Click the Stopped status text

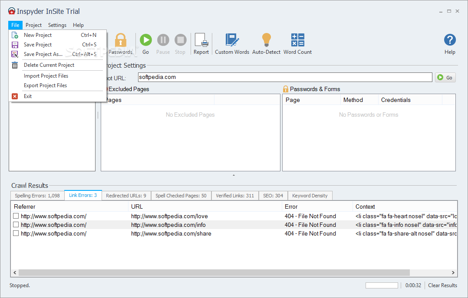[x=20, y=285]
